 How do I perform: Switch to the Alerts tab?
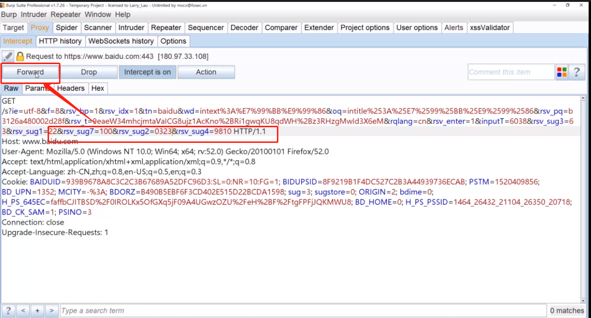click(454, 28)
